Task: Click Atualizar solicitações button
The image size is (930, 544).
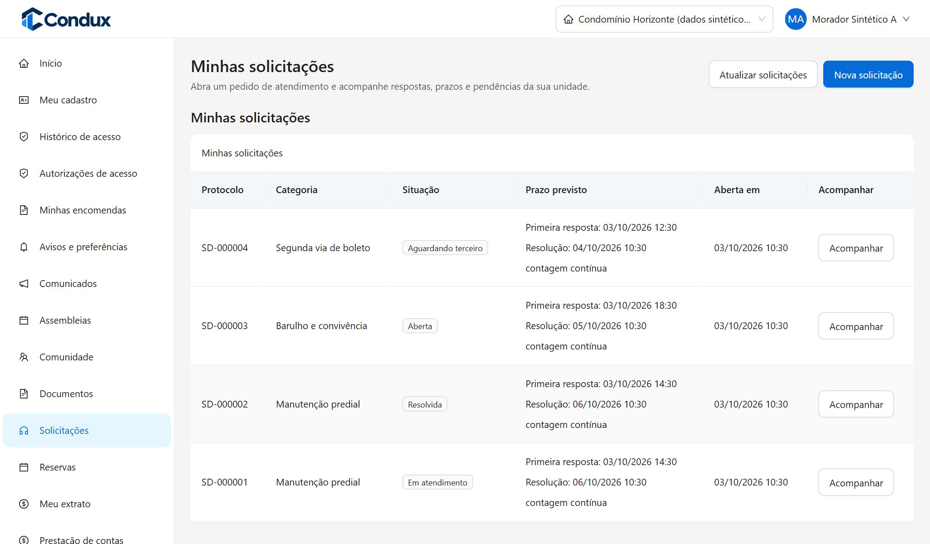Action: [x=763, y=74]
